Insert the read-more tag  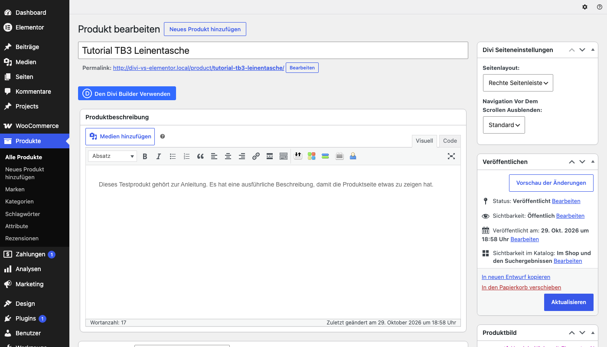click(x=270, y=156)
